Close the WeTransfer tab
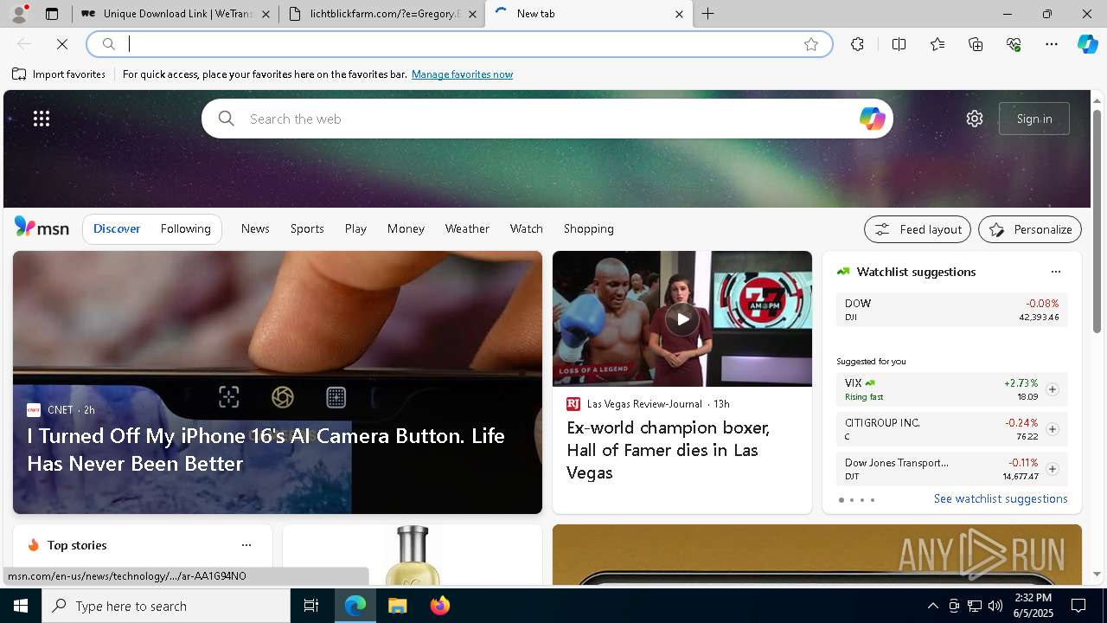 click(x=266, y=14)
